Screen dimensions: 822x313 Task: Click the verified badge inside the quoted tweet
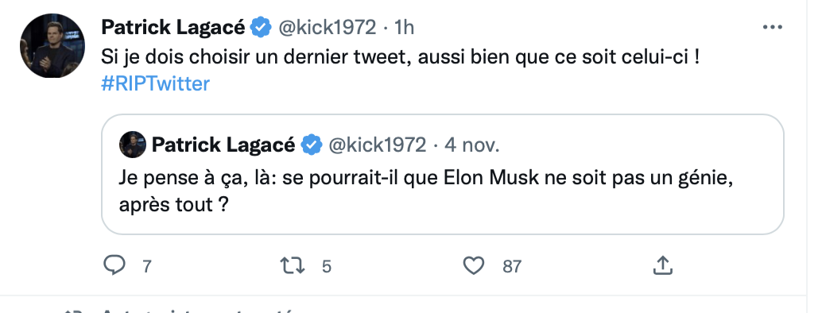[312, 145]
